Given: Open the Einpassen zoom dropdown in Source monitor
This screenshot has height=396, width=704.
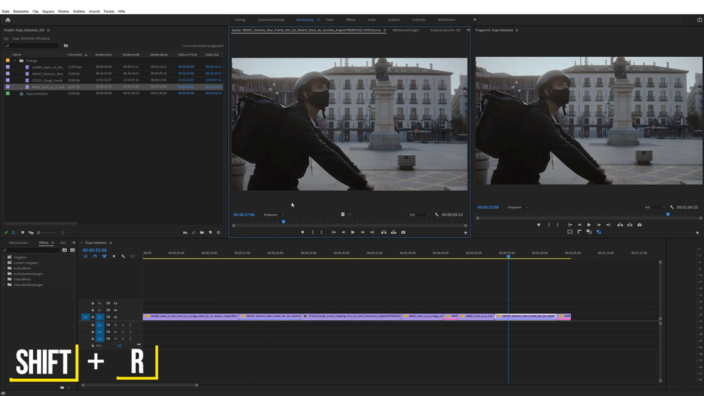Looking at the screenshot, I should point(274,215).
